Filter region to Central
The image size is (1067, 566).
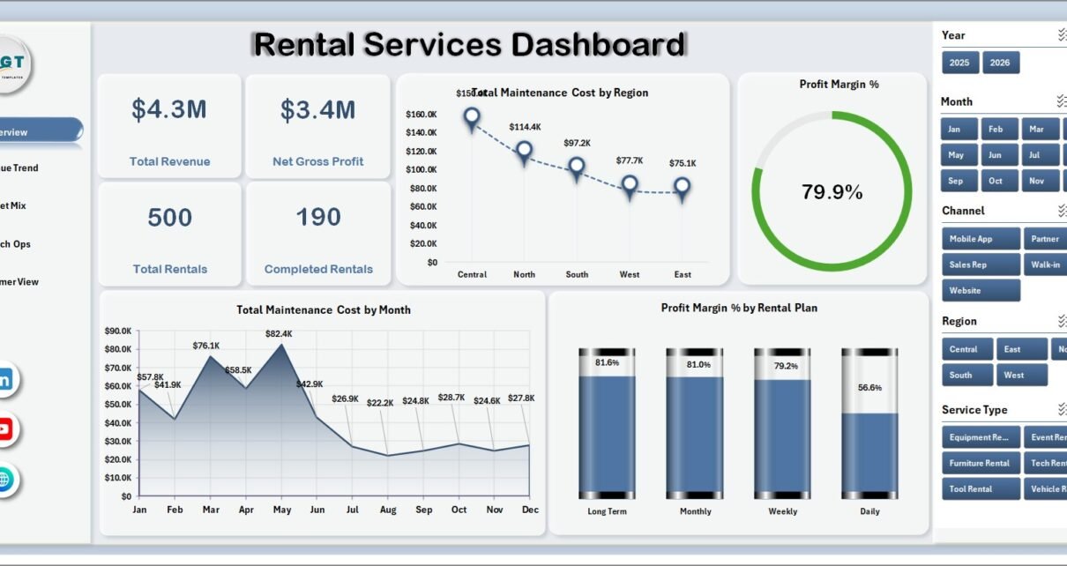tap(967, 349)
